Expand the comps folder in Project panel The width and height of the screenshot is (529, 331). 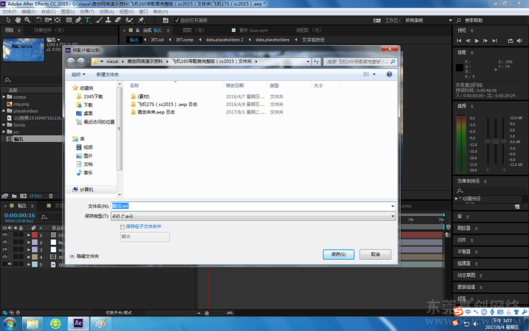(4, 97)
